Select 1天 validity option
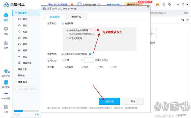191x118 pixels. (x=112, y=67)
